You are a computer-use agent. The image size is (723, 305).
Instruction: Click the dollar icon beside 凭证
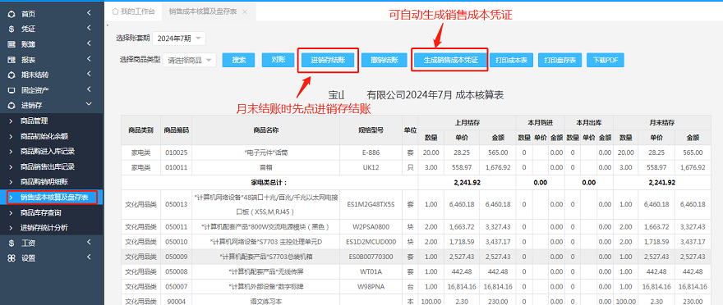coord(12,29)
